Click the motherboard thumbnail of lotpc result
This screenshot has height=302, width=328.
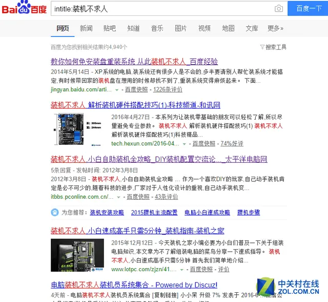[77, 255]
